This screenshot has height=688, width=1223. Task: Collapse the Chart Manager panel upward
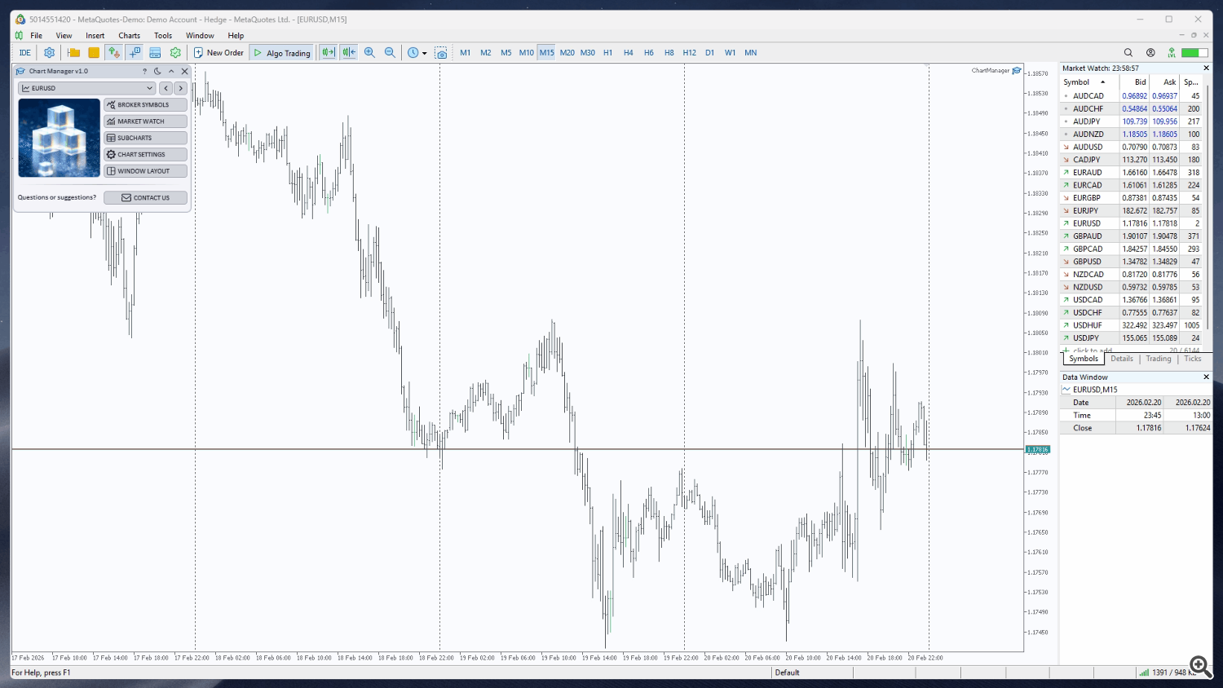[x=170, y=72]
